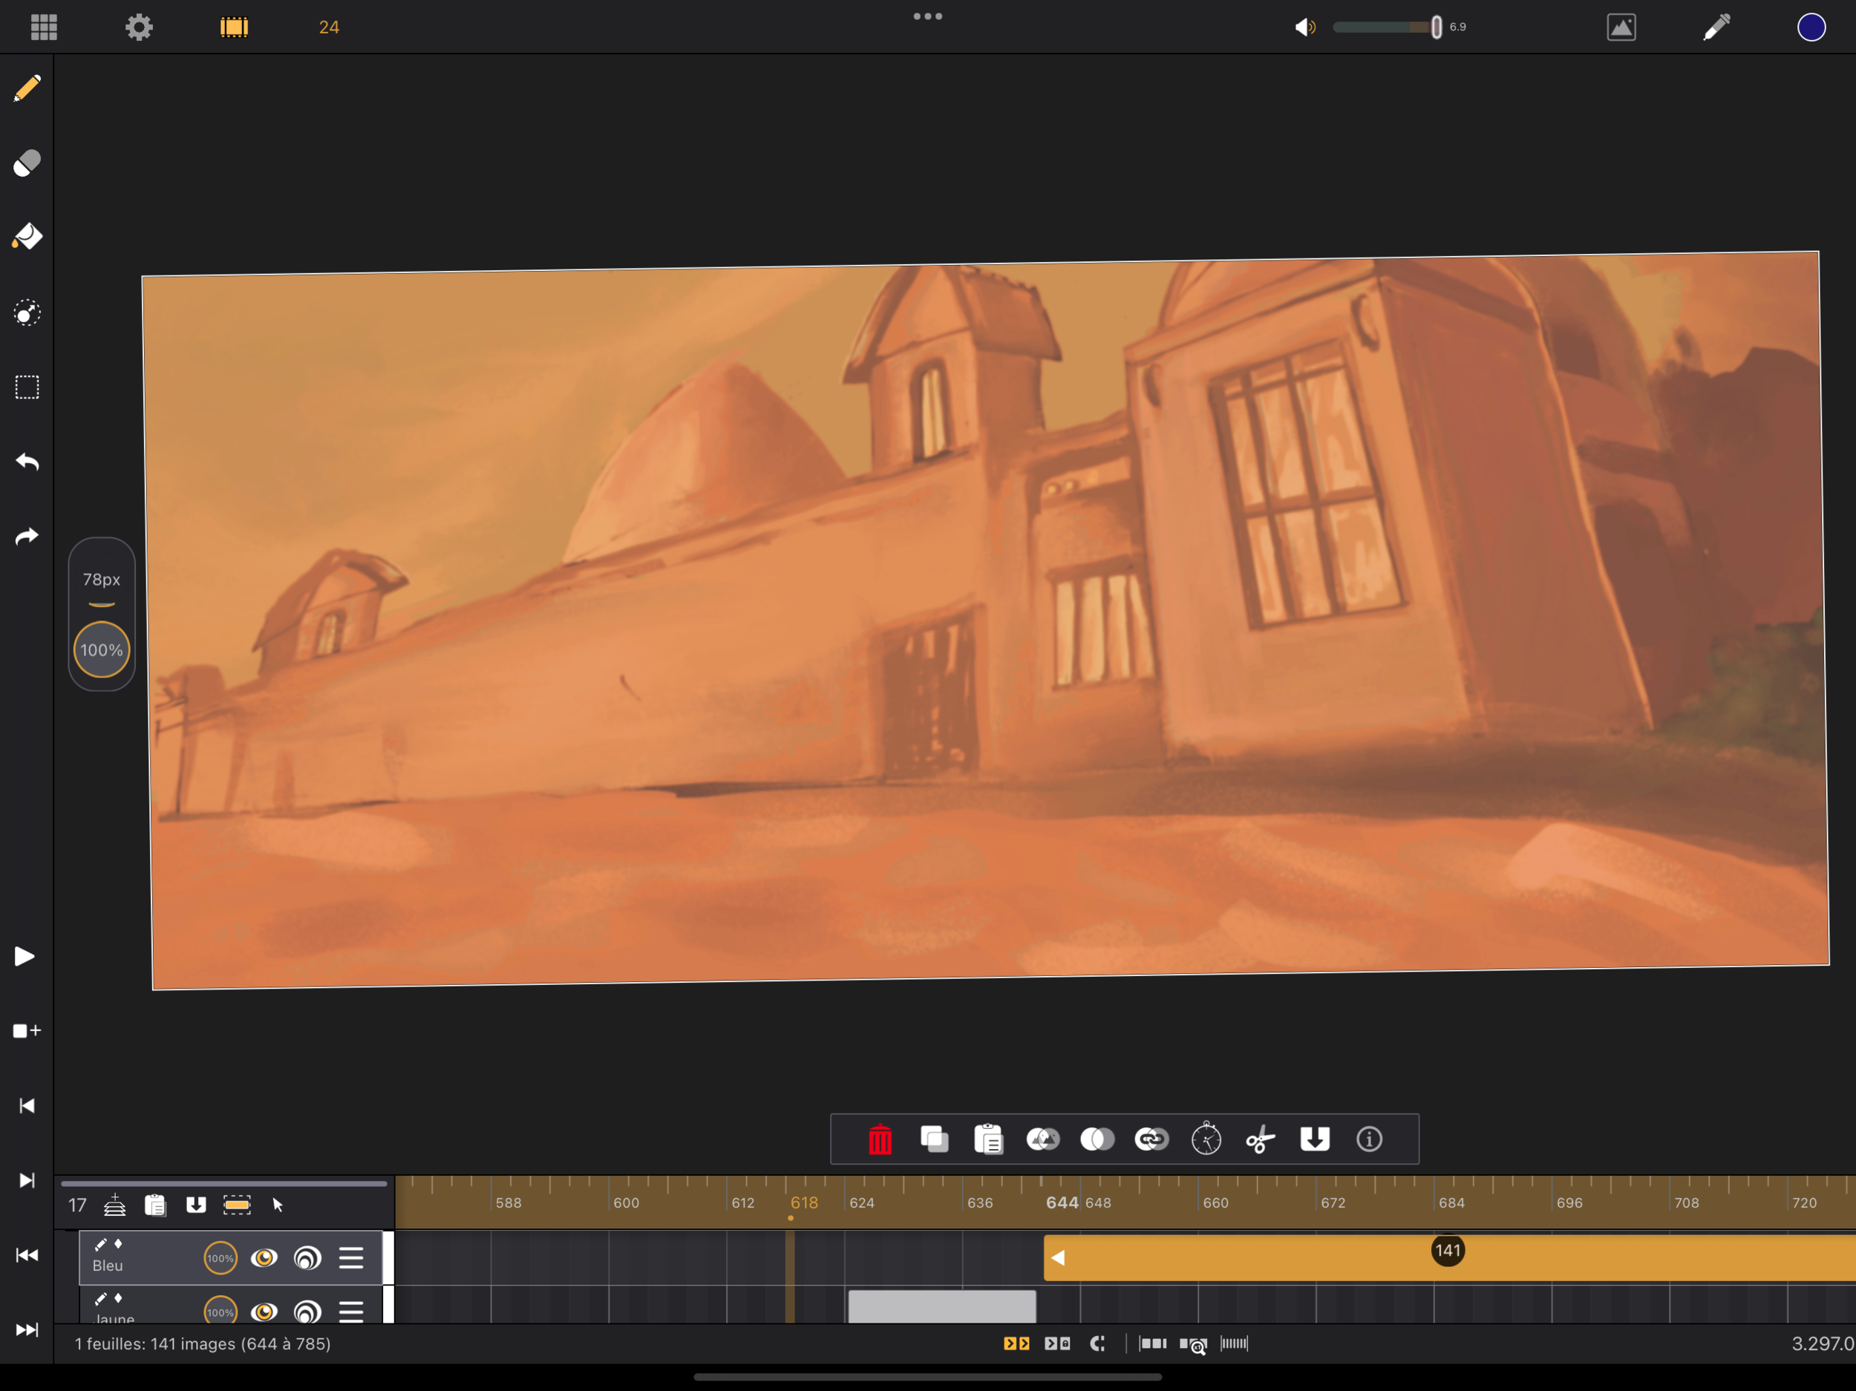Show drawing info with the i icon
This screenshot has width=1856, height=1391.
pyautogui.click(x=1368, y=1139)
